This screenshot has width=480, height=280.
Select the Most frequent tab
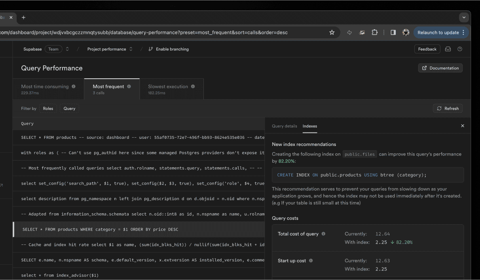coord(112,89)
